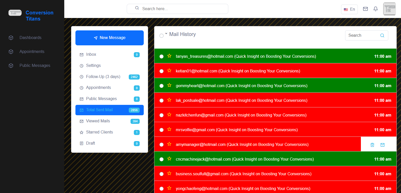This screenshot has height=193, width=401.
Task: Star the tanyas_treasures email
Action: coord(169,56)
